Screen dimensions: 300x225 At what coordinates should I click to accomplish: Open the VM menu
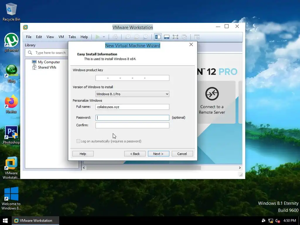coord(61,37)
